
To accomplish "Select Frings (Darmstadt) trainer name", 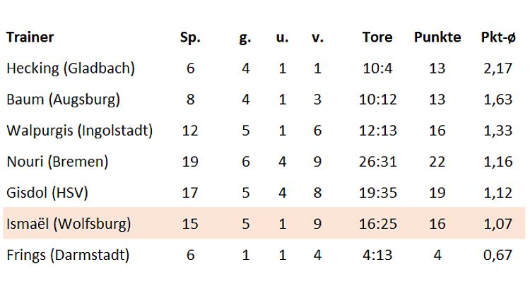I will point(68,255).
